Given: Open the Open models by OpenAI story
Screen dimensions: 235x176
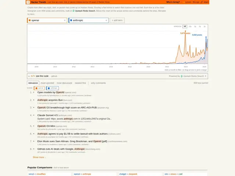Looking at the screenshot, I should pos(51,92).
